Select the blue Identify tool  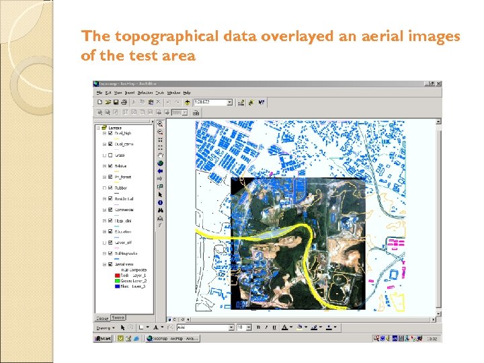(x=160, y=202)
